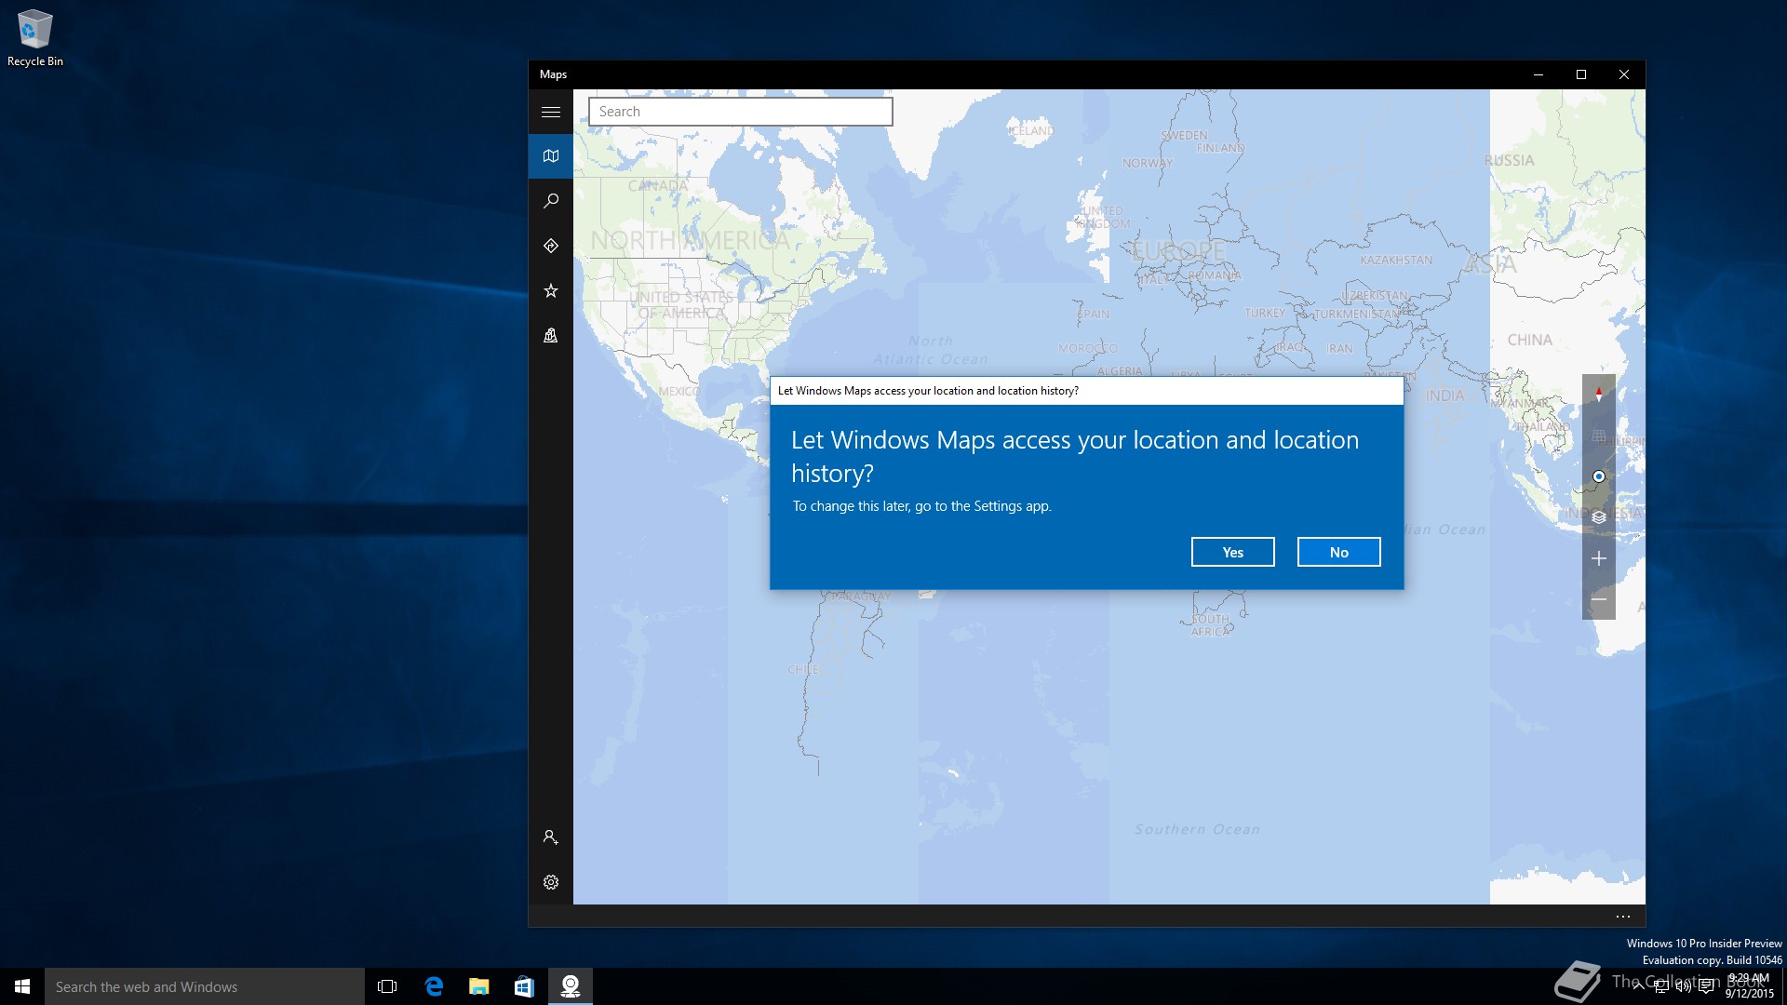Image resolution: width=1787 pixels, height=1005 pixels.
Task: Click the compass rotate north control
Action: tap(1599, 395)
